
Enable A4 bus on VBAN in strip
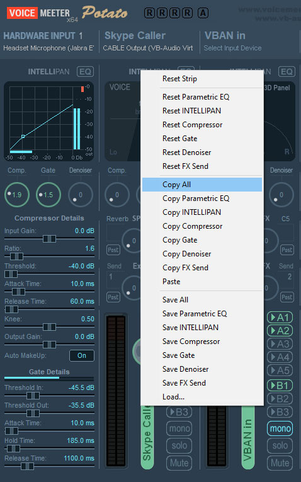[280, 357]
